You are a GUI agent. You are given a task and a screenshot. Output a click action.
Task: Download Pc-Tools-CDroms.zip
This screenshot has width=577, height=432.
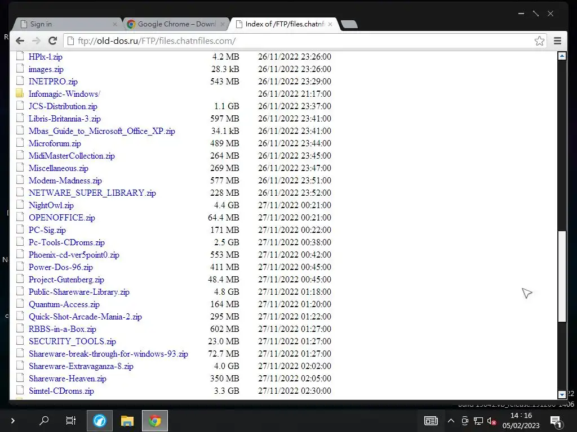click(x=66, y=242)
